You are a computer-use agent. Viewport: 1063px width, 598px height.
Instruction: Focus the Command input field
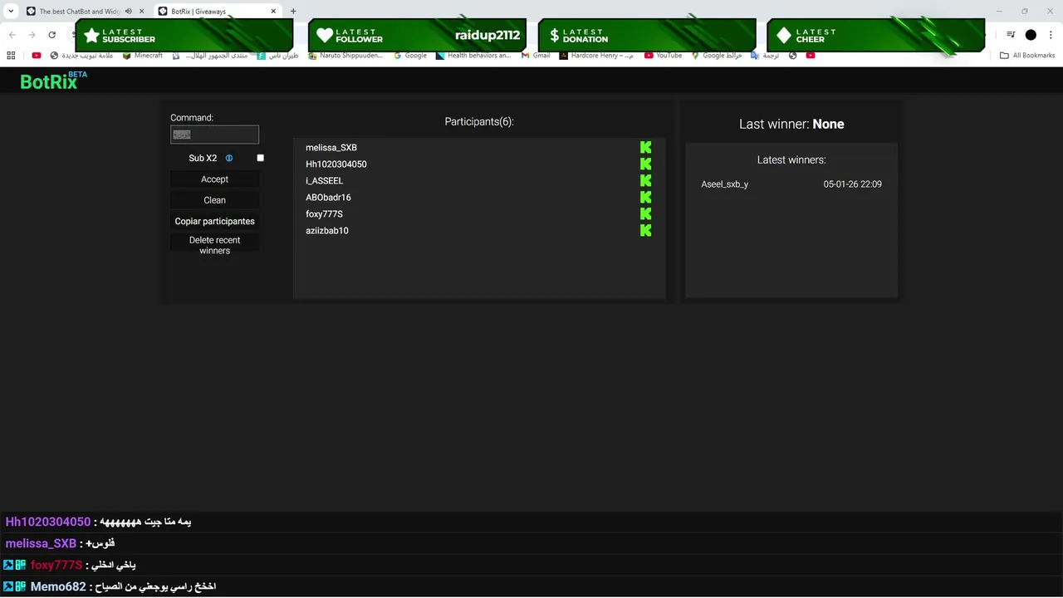pyautogui.click(x=214, y=135)
